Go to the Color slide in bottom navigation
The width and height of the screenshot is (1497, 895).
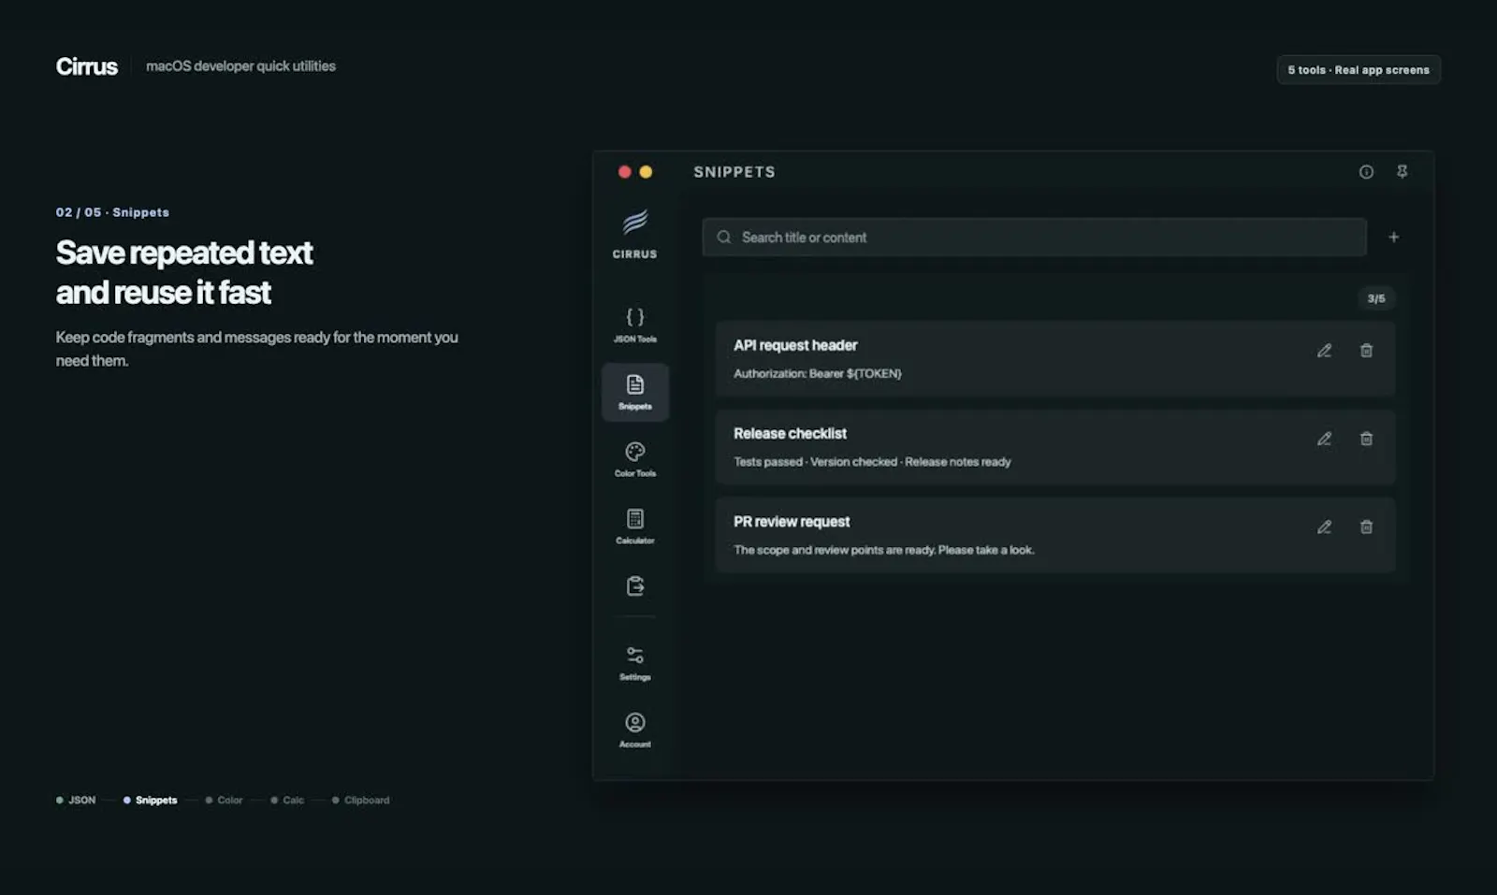pos(224,801)
